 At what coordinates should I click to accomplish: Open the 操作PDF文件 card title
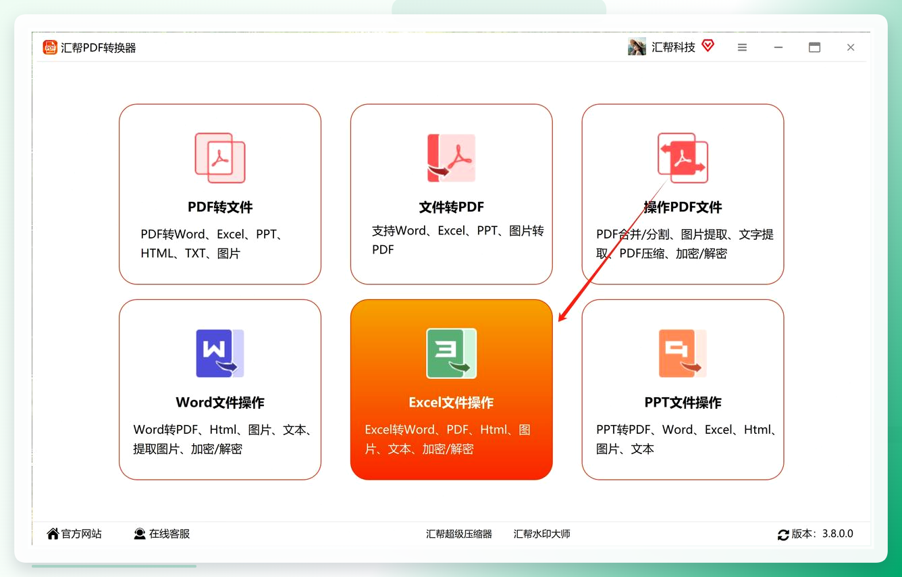(683, 207)
